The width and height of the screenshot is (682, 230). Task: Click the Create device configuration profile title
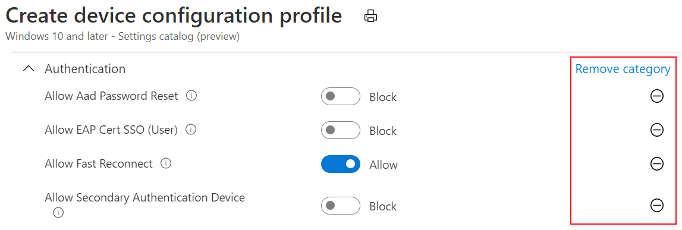tap(174, 16)
